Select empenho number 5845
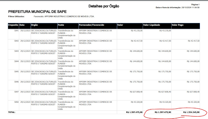Screen dimensions: 208x119 tap(17, 72)
